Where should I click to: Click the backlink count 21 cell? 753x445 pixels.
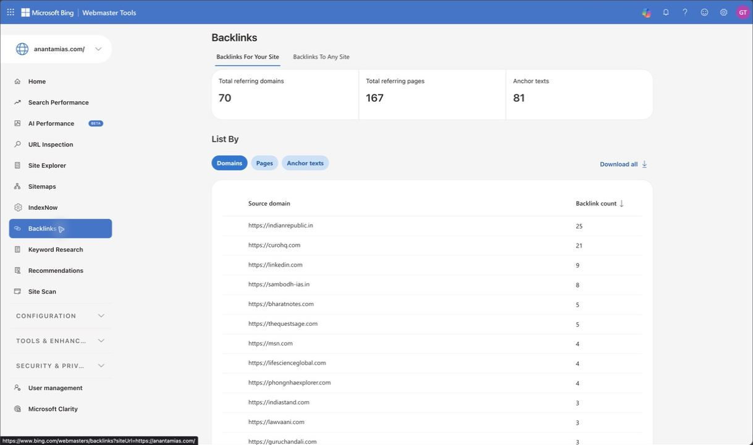point(579,246)
